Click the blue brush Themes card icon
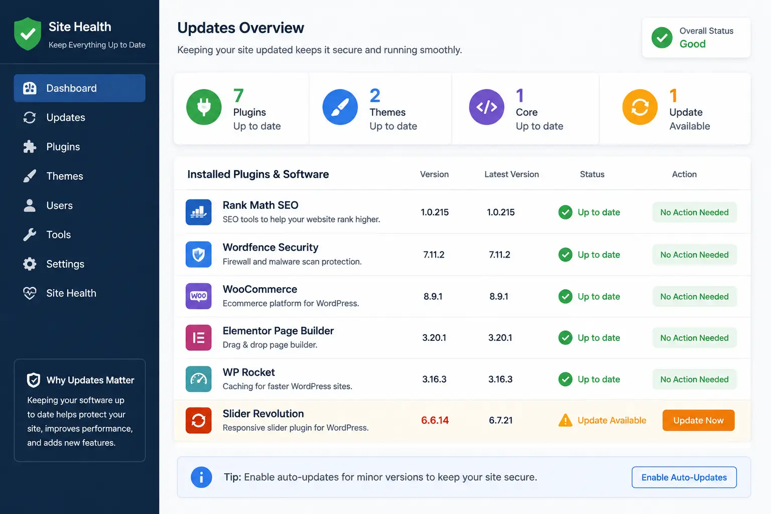This screenshot has width=771, height=514. 340,107
